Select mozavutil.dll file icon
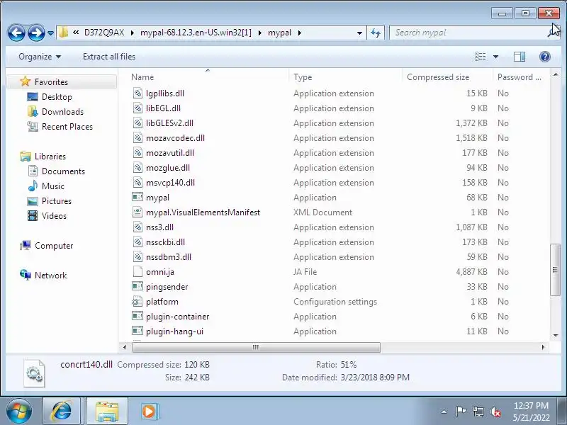The image size is (567, 425). pos(137,152)
